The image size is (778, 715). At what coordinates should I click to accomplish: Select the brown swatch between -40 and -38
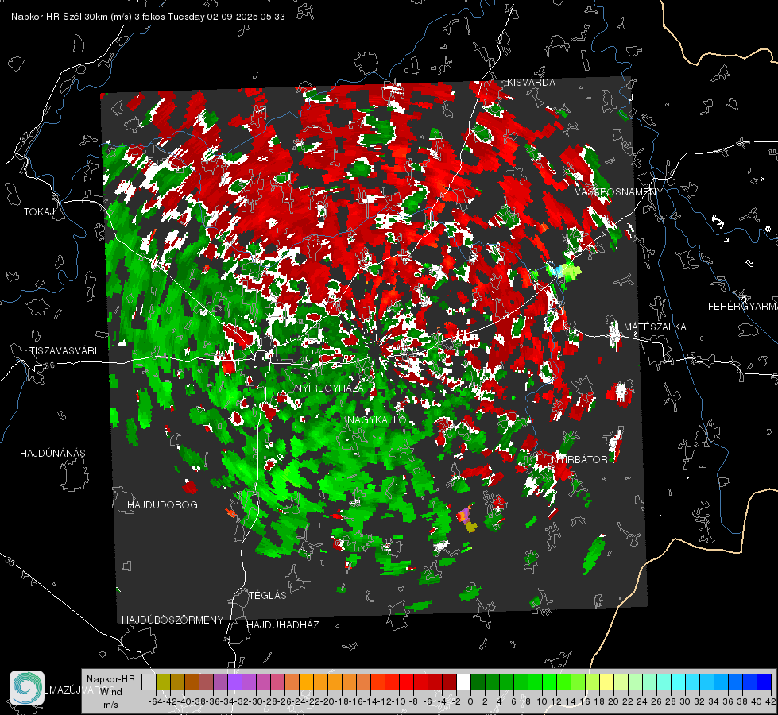(x=192, y=682)
